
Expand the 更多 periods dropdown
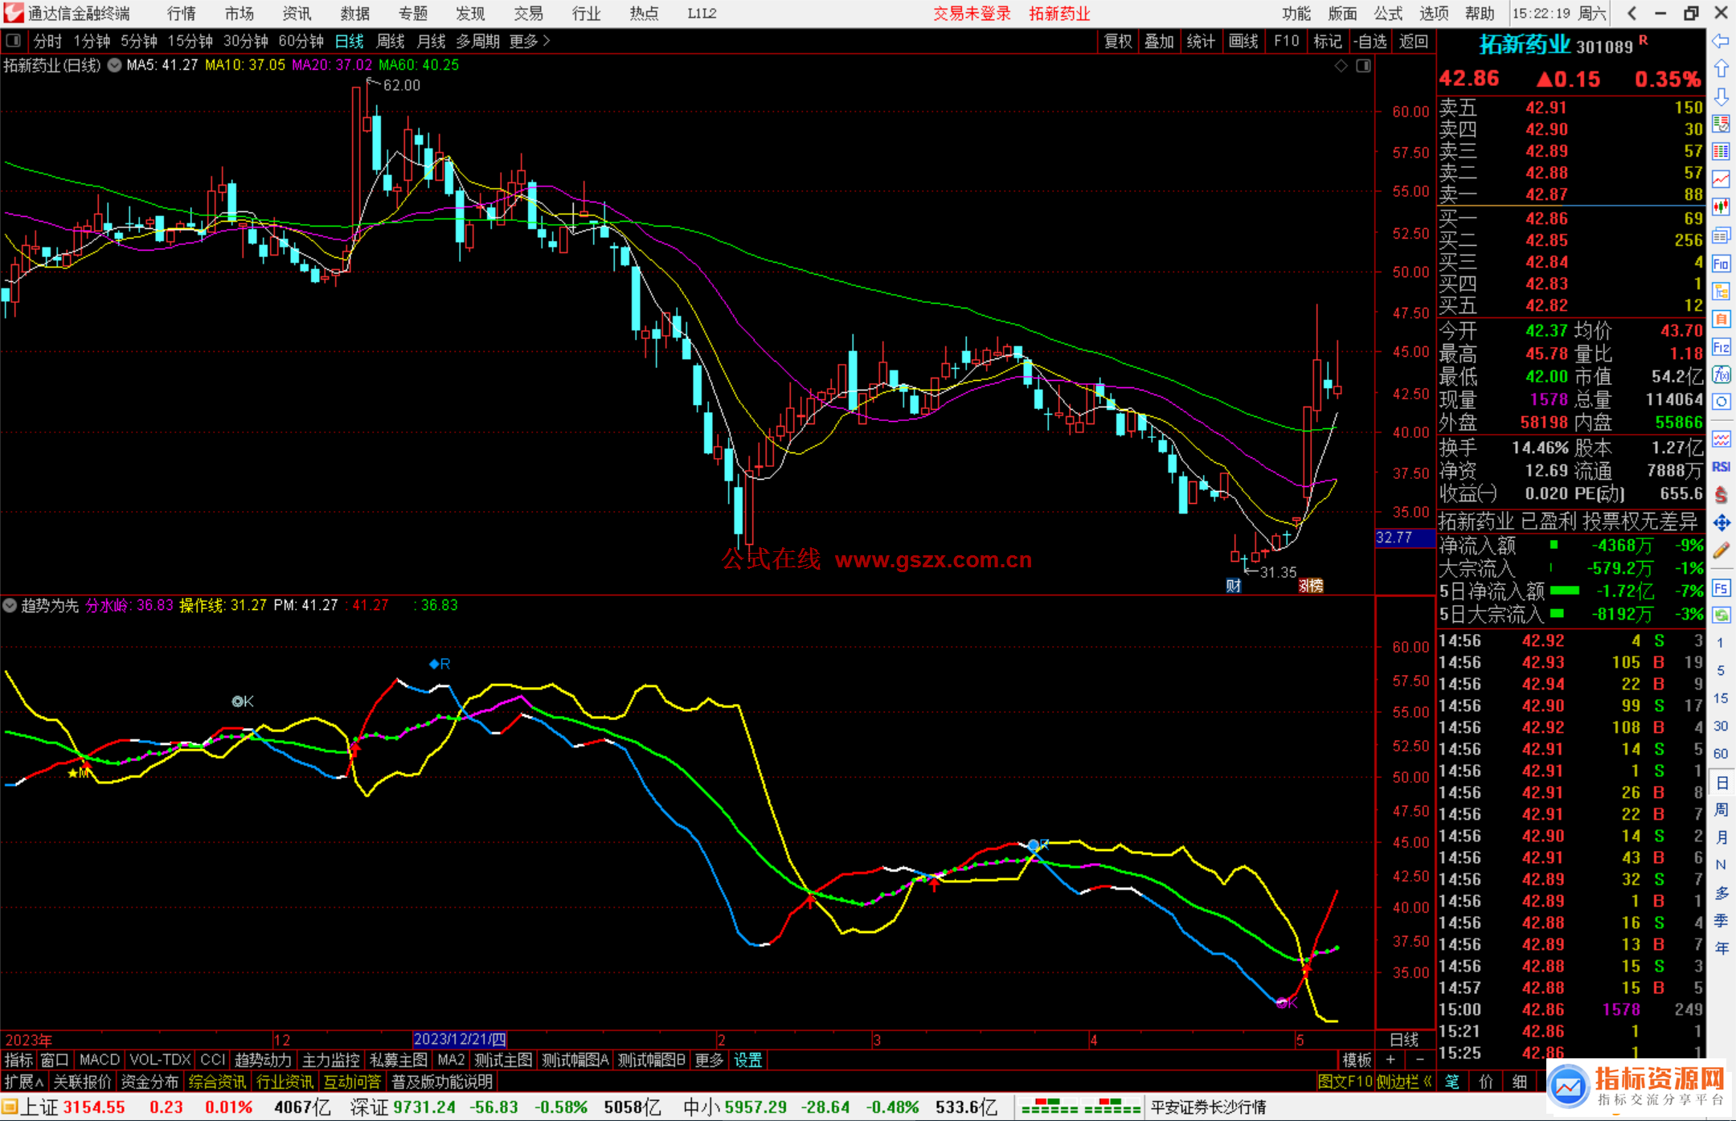pos(530,41)
